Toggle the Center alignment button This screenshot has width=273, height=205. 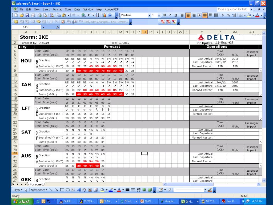point(188,15)
